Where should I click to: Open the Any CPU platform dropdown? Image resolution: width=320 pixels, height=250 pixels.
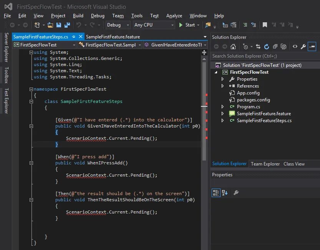[172, 25]
